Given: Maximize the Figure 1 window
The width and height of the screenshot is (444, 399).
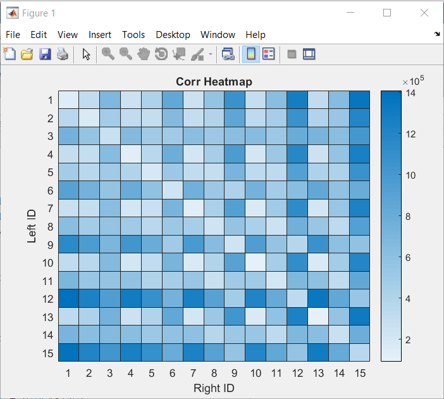Looking at the screenshot, I should point(387,13).
